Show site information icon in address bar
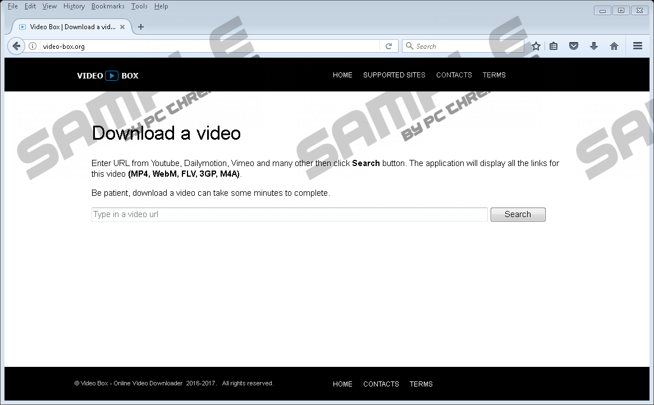This screenshot has height=405, width=654. (x=33, y=47)
